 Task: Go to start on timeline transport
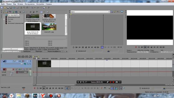pos(53,88)
